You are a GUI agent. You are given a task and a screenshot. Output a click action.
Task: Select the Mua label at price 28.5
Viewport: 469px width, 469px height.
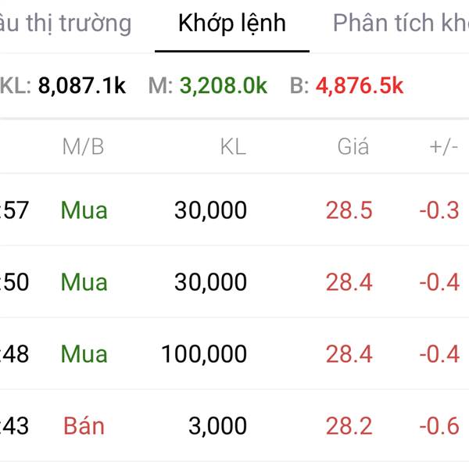(x=84, y=210)
